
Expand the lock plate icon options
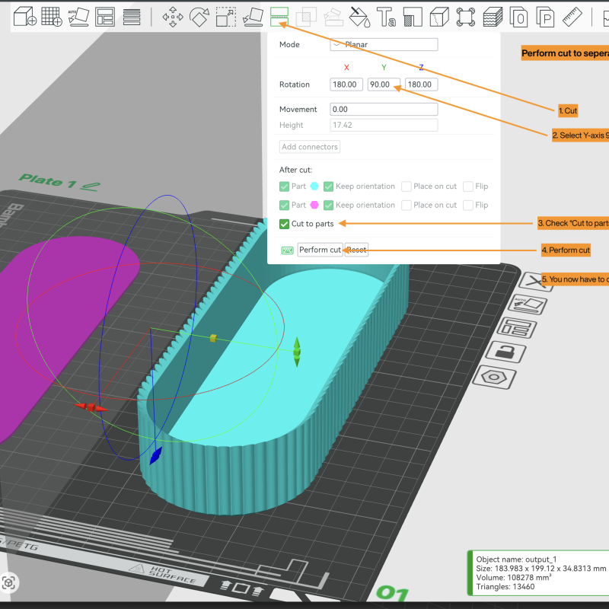[505, 352]
